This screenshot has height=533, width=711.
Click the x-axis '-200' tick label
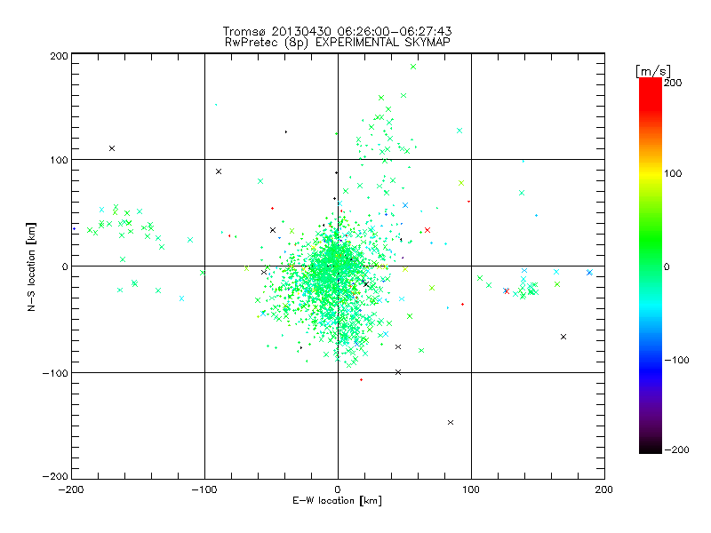pos(71,489)
